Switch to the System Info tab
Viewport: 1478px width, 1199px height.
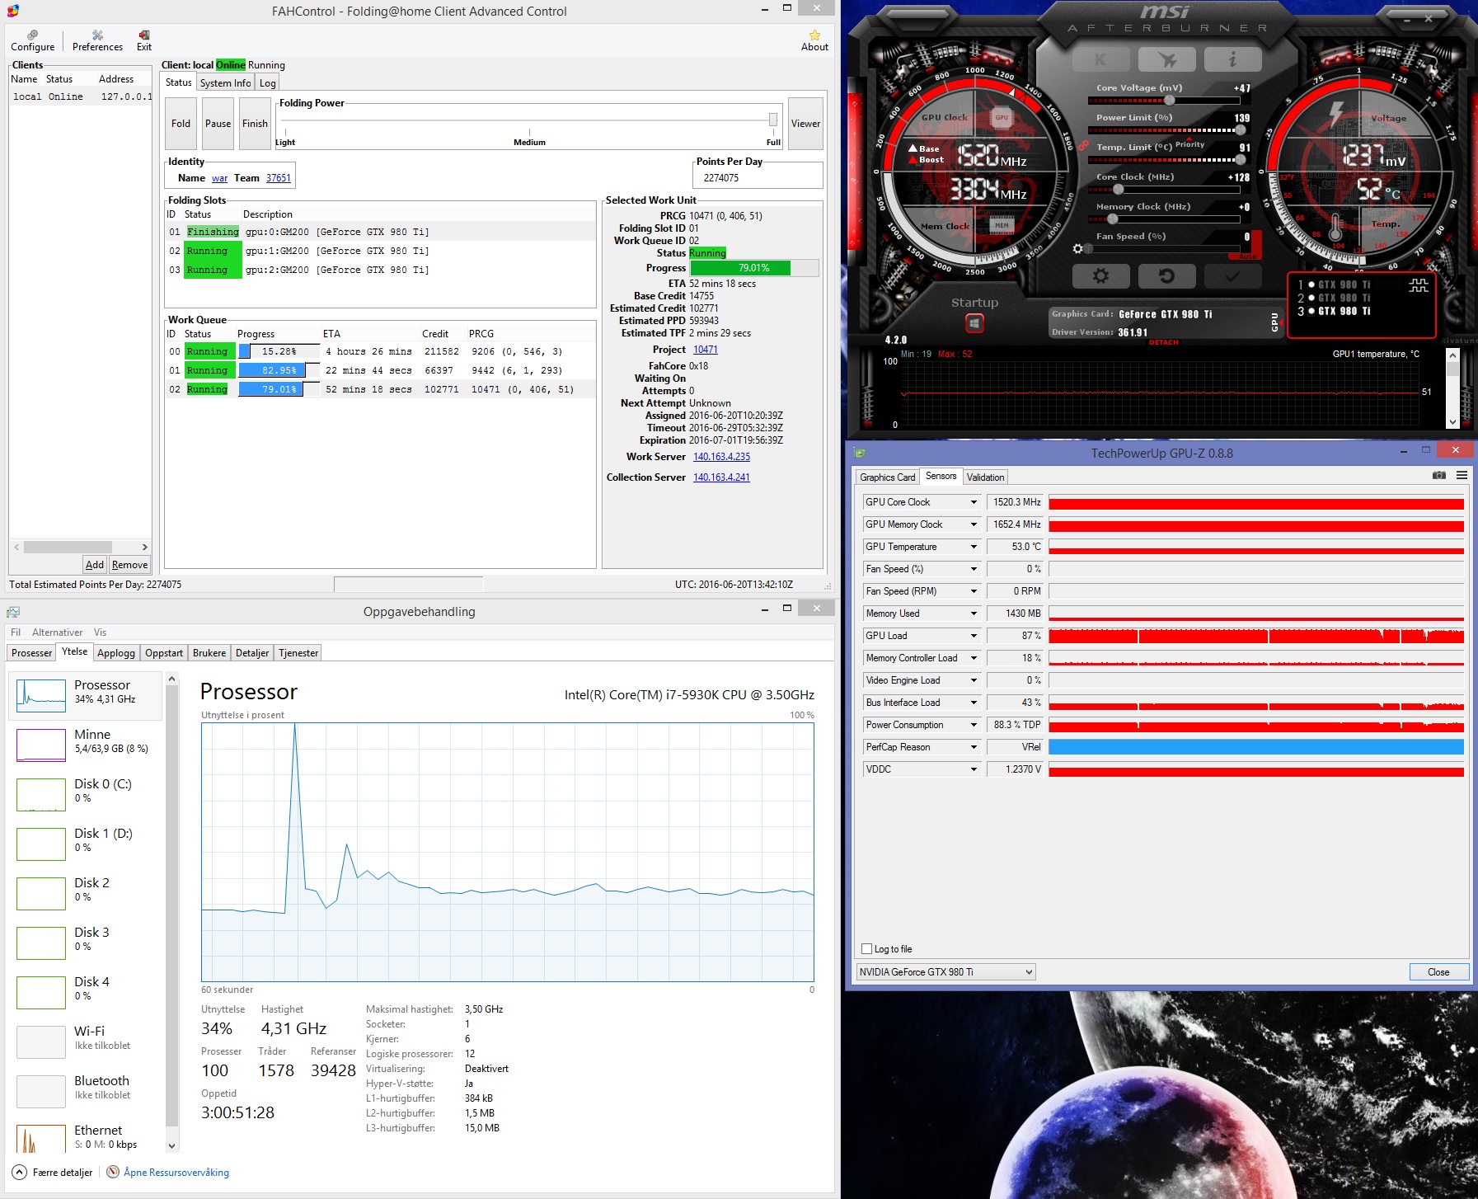click(x=225, y=83)
